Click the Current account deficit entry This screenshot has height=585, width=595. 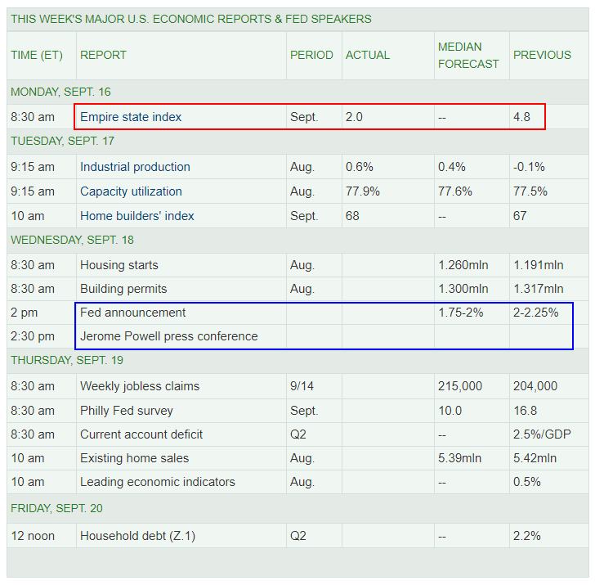[141, 434]
